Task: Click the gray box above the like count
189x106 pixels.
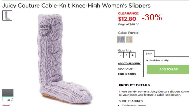Action: 8,93
